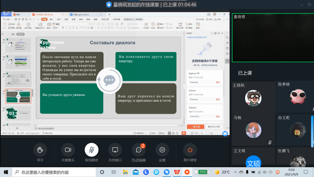The image size is (314, 177).
Task: Expand 云字体 panel title dropdown
Action: click(190, 33)
